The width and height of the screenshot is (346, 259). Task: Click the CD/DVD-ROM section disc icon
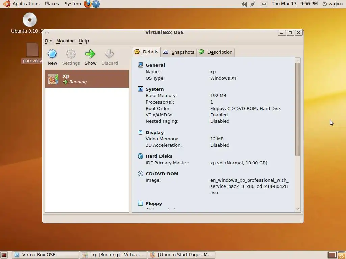pyautogui.click(x=140, y=174)
